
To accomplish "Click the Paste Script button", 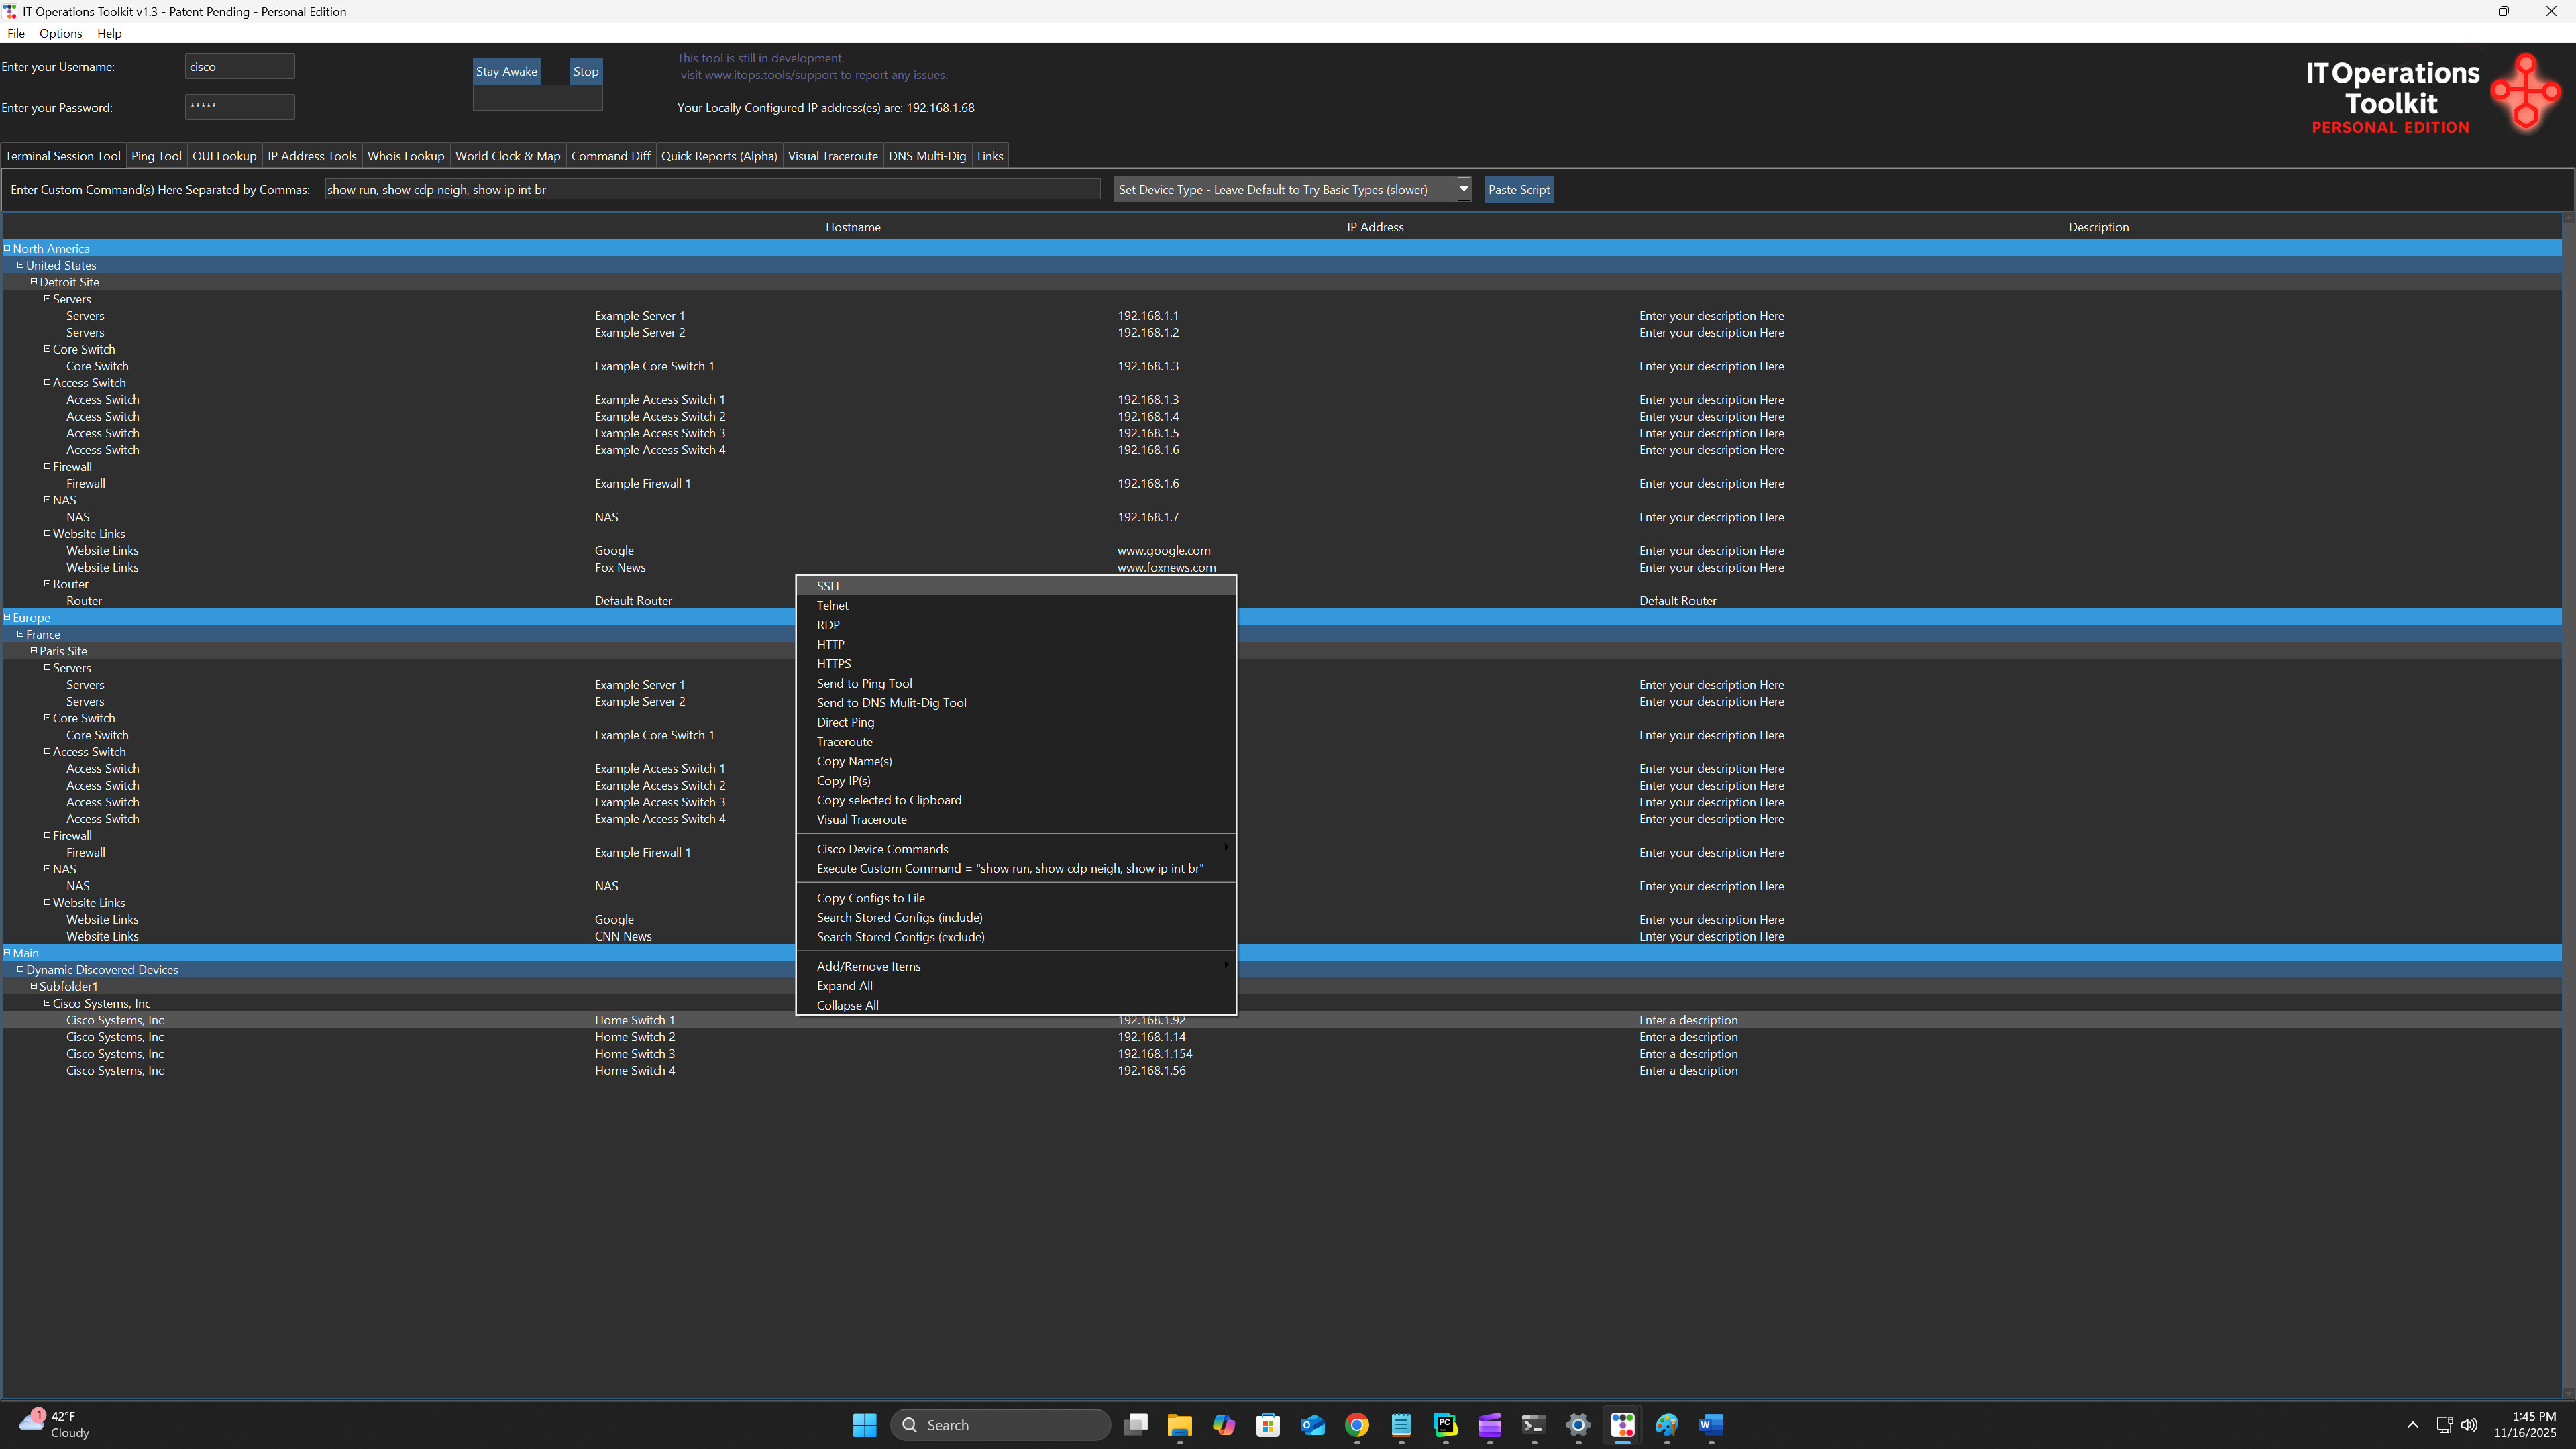I will [x=1519, y=189].
